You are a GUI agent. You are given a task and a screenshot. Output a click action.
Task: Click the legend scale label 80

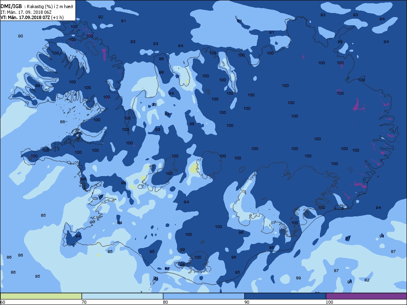(165, 302)
